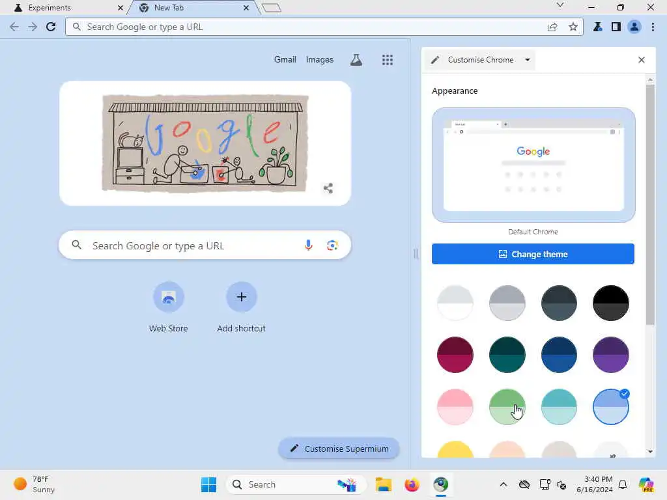Click the Google doodle image
The image size is (667, 500).
(x=205, y=143)
